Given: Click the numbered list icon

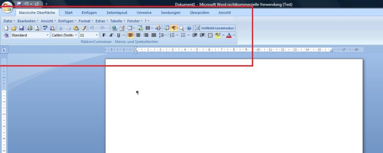Looking at the screenshot, I should (172, 35).
